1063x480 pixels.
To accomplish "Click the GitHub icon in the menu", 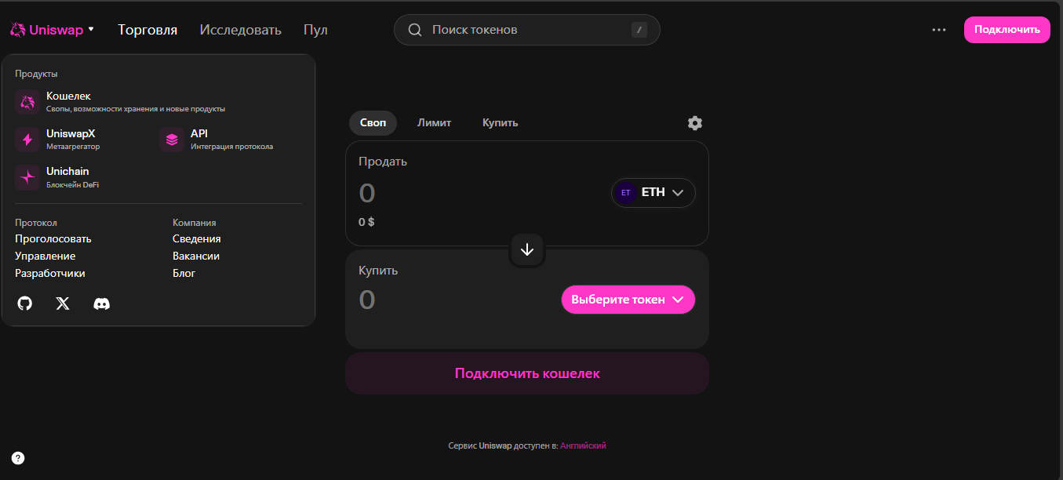I will coord(25,304).
